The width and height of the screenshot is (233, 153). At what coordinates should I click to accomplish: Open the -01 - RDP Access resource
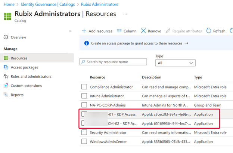click(122, 114)
